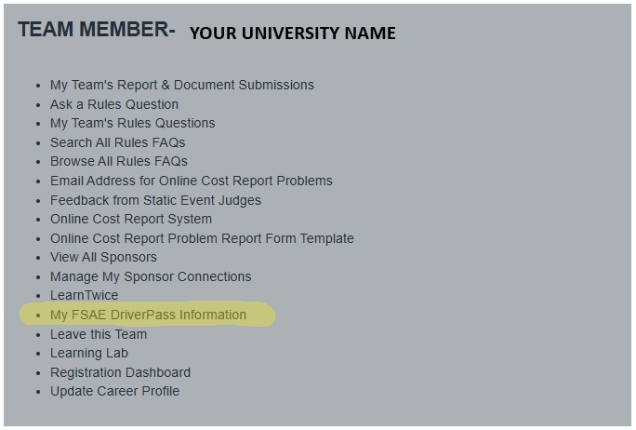Open Email Address for Online Cost Report Problems
This screenshot has width=636, height=430.
click(x=191, y=181)
